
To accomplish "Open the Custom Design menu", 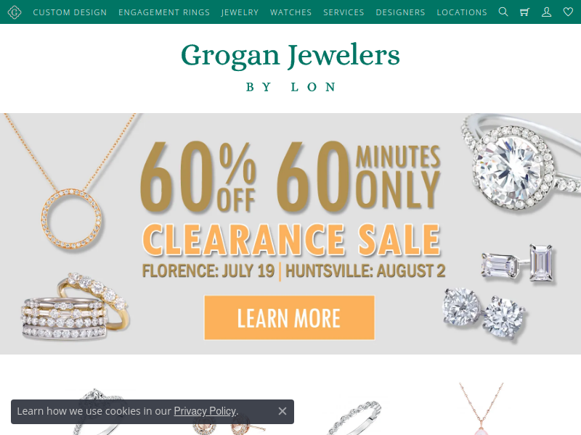I will 70,12.
